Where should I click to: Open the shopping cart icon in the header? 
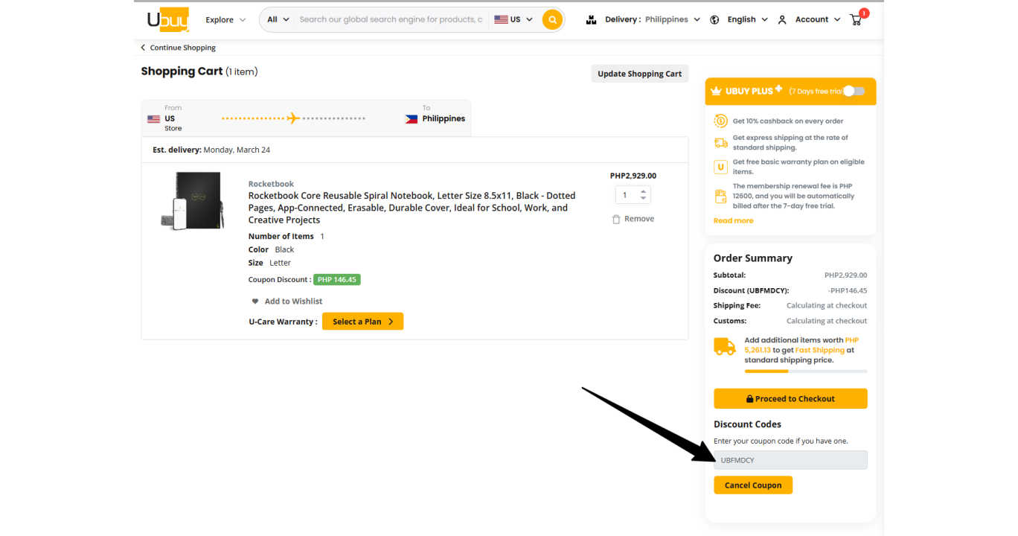pyautogui.click(x=856, y=19)
